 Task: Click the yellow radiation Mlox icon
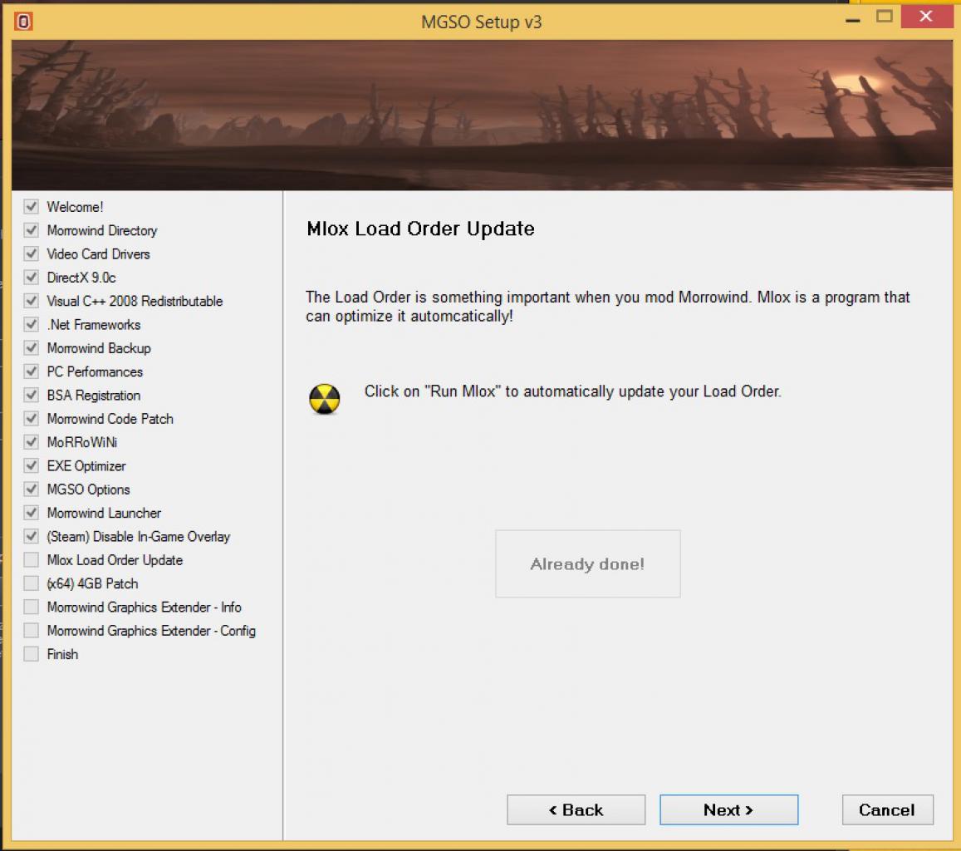coord(324,399)
